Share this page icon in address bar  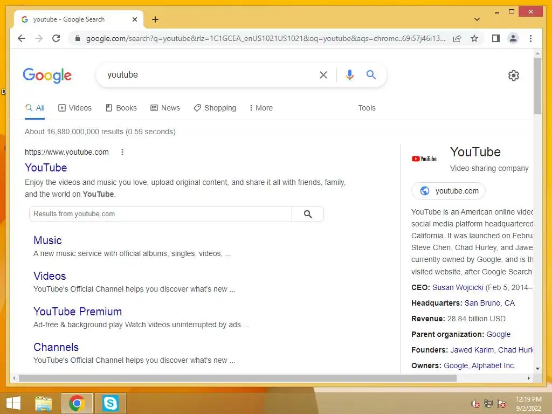pos(457,38)
